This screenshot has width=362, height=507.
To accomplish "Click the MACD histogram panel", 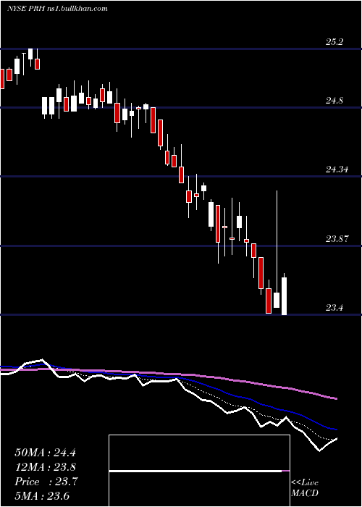I will 199,471.
